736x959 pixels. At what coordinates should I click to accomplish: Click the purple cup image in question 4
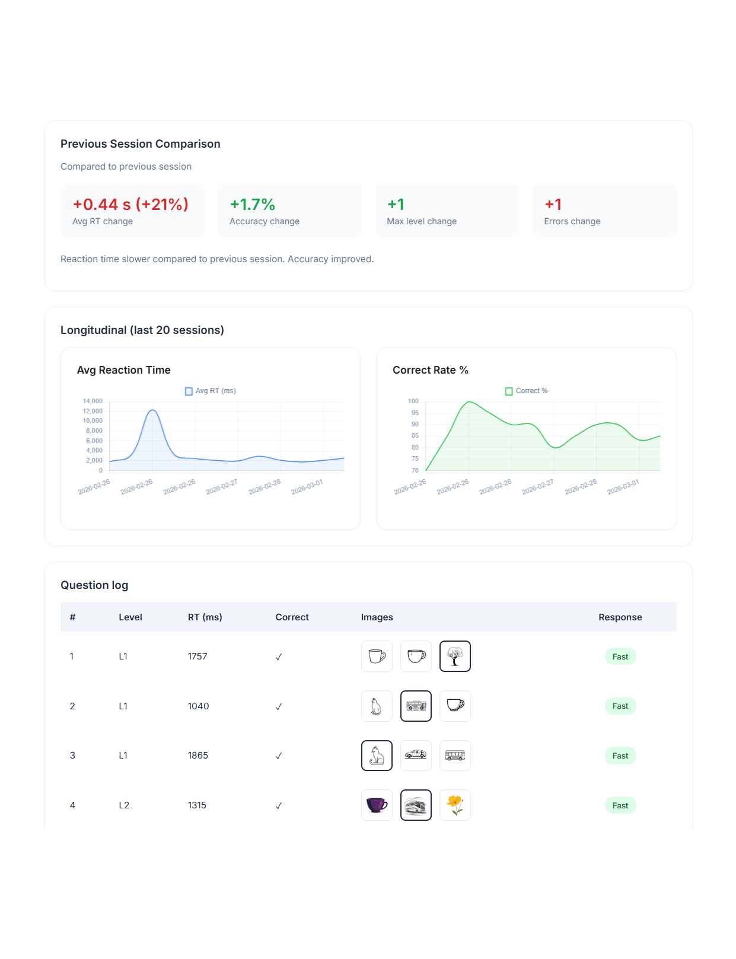pyautogui.click(x=377, y=805)
